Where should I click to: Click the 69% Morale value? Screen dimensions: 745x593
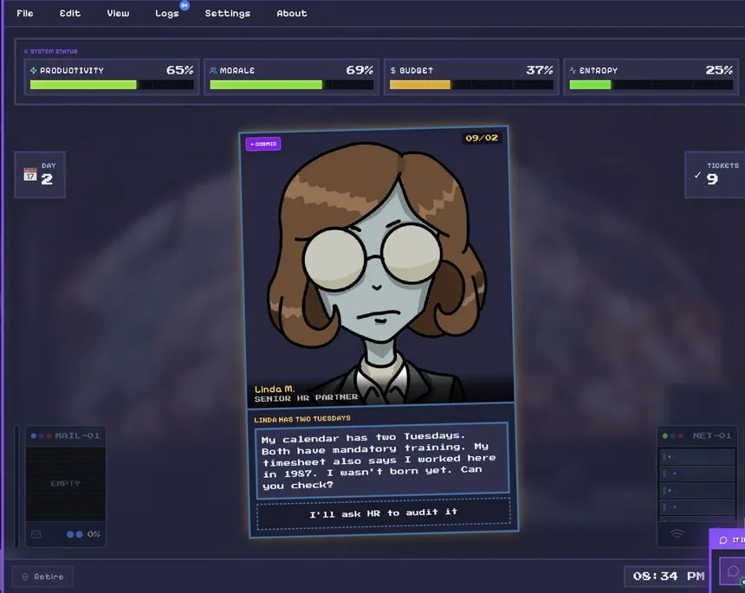coord(360,70)
